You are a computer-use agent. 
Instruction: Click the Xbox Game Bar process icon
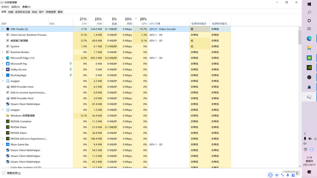[x=7, y=145]
